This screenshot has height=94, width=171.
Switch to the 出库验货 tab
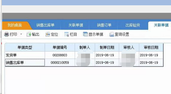[x=133, y=25]
